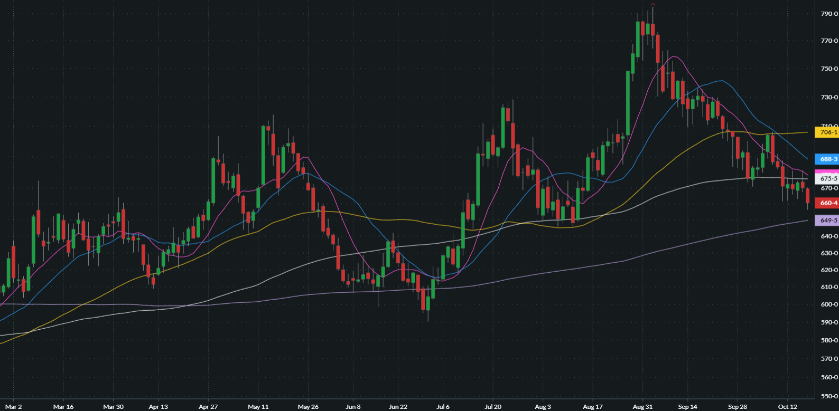Click the 580-0 price axis label
Screen dimensions: 839x411
pos(829,340)
